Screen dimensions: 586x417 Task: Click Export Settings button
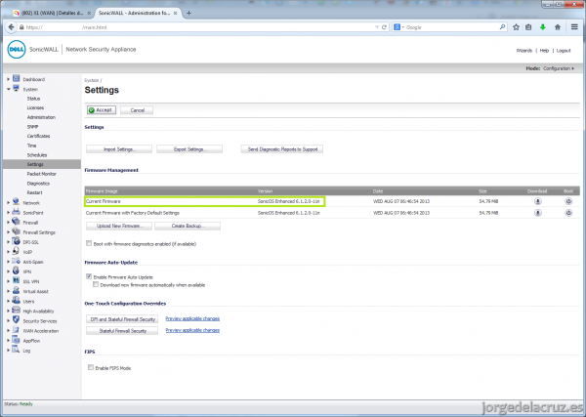189,149
